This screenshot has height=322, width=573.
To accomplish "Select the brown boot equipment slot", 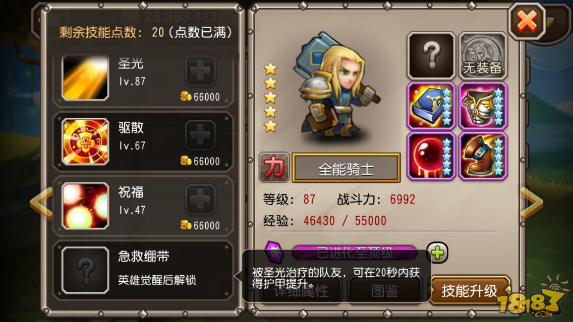I will tap(483, 156).
